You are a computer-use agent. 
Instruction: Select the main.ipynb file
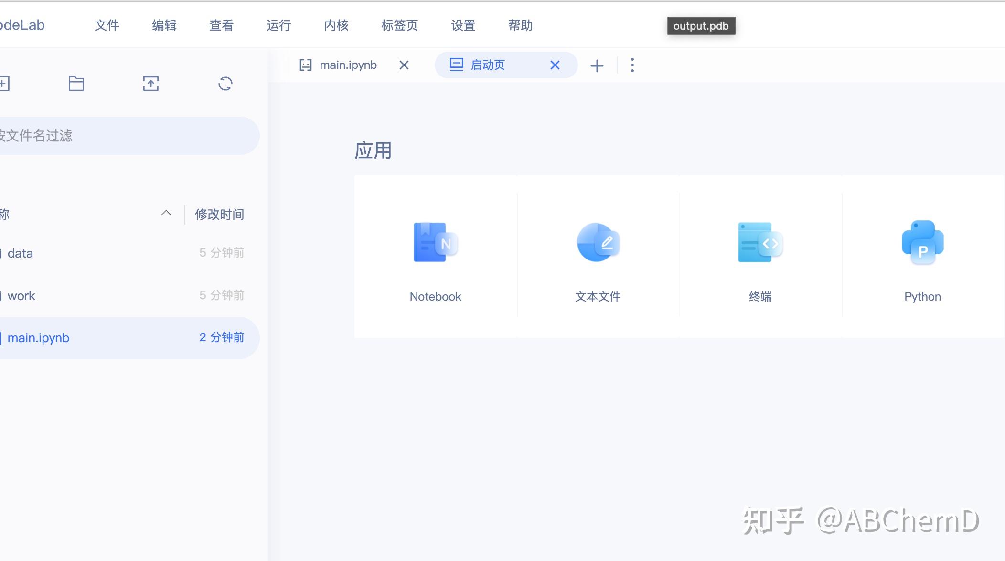39,337
